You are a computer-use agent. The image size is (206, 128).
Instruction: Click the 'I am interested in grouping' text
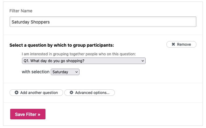(79, 54)
